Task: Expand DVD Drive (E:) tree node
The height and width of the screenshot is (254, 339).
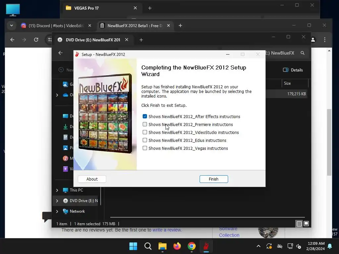Action: coord(57,201)
